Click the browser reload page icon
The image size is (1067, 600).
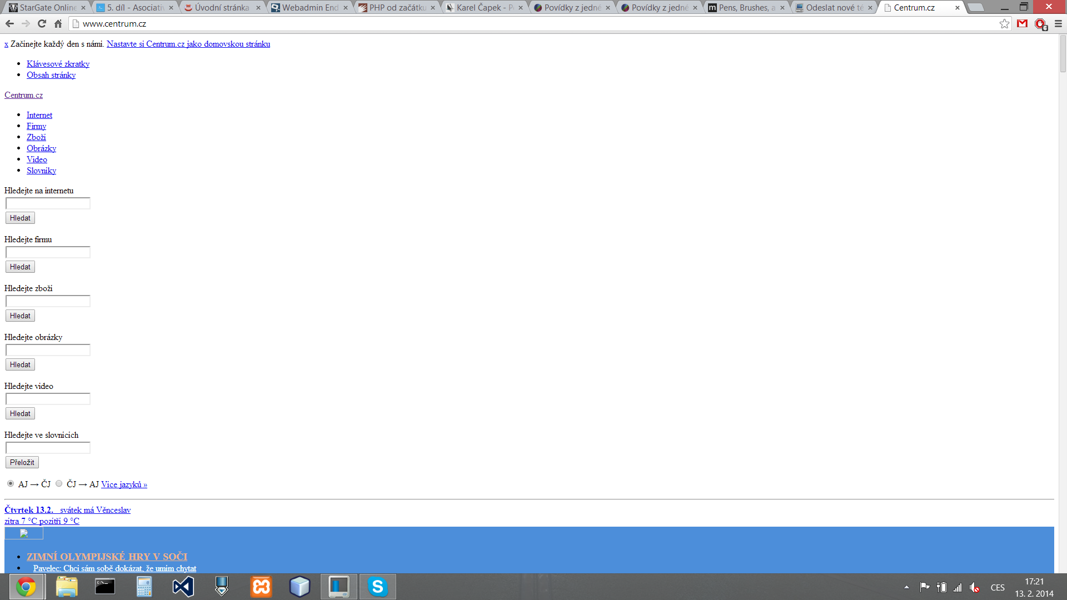[42, 23]
